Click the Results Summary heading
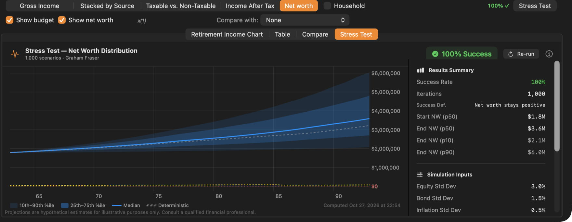This screenshot has height=222, width=572. tap(451, 70)
